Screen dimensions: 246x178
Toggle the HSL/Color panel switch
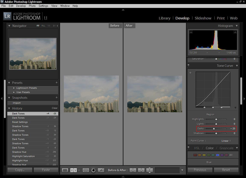pos(189,148)
